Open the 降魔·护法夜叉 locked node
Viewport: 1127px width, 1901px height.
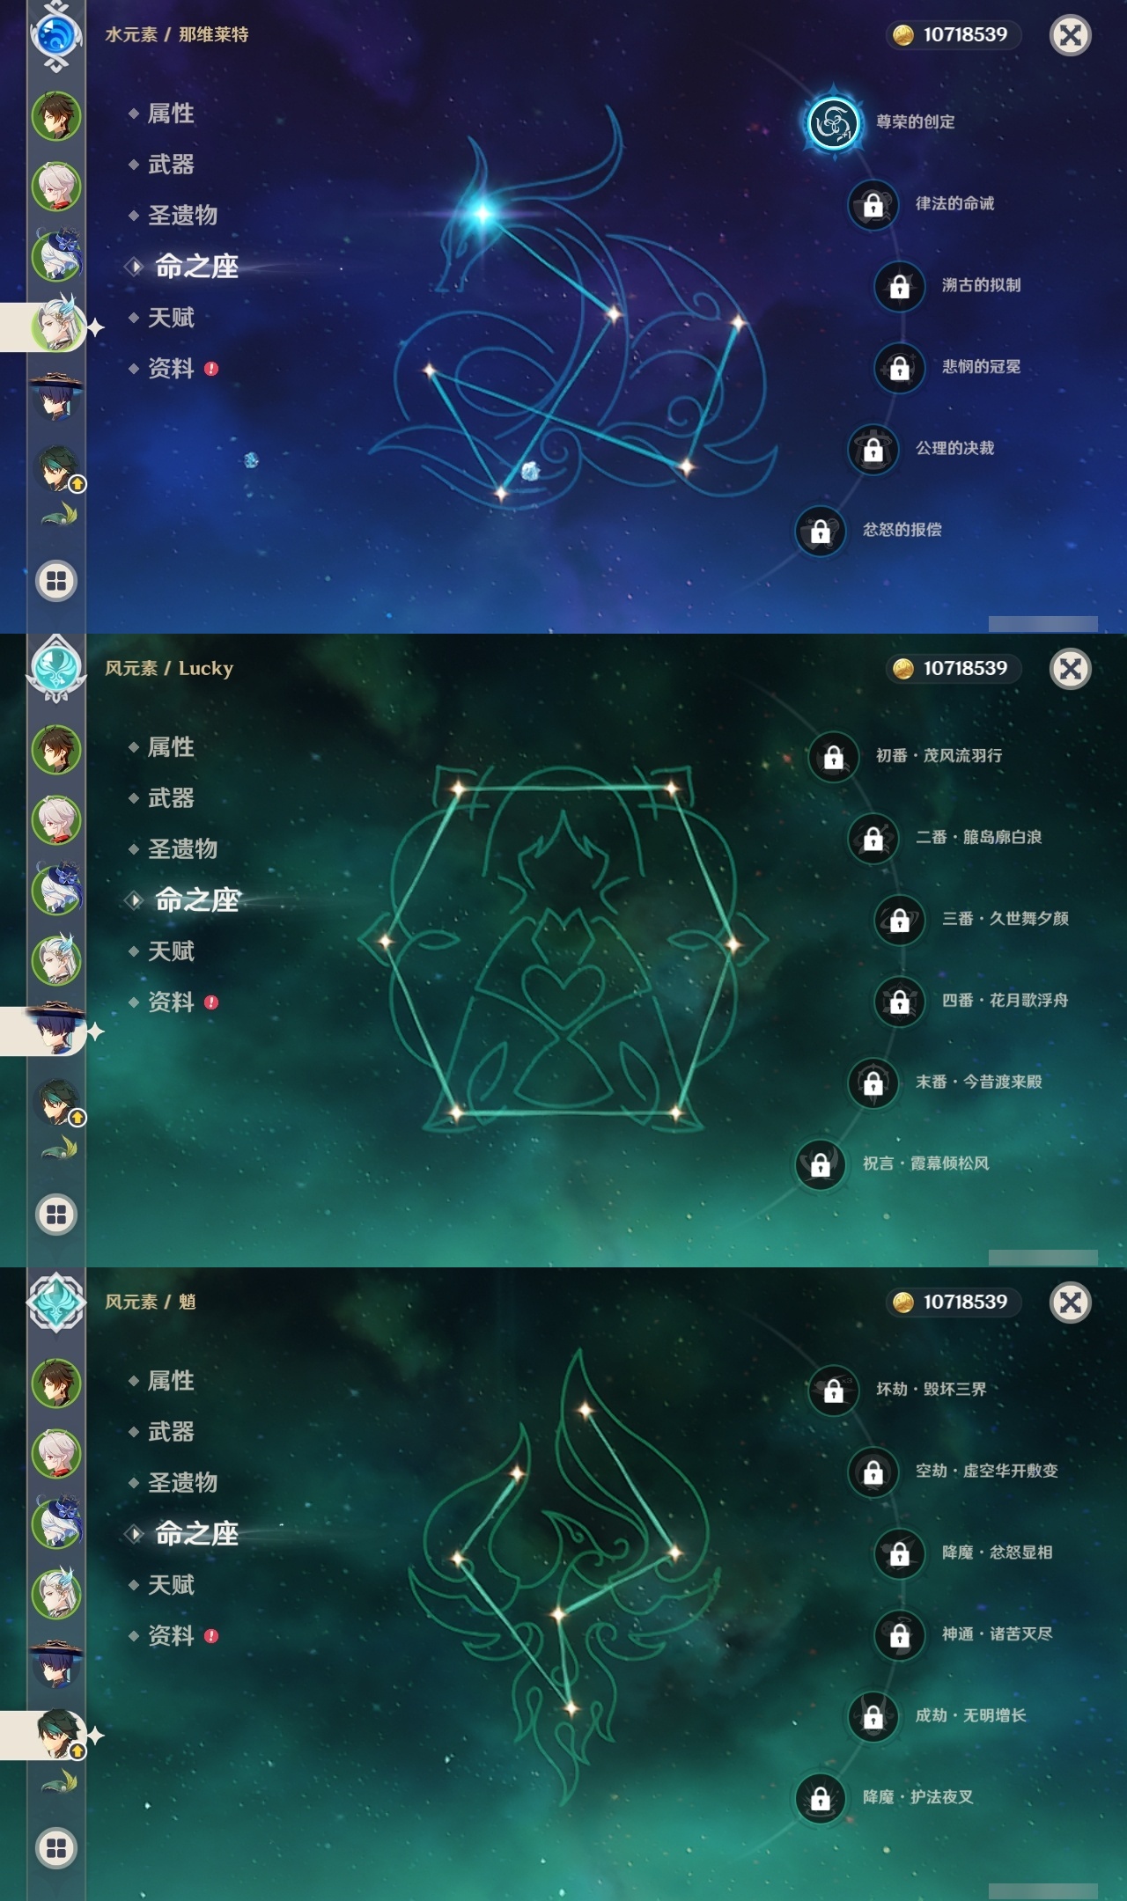click(x=820, y=1798)
